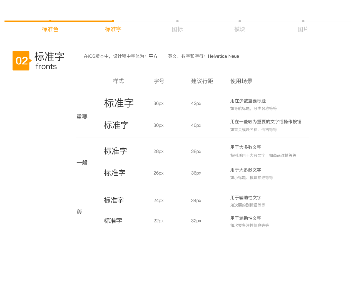This screenshot has height=283, width=356.
Task: Click the timeline dot above 模块
Action: point(240,21)
